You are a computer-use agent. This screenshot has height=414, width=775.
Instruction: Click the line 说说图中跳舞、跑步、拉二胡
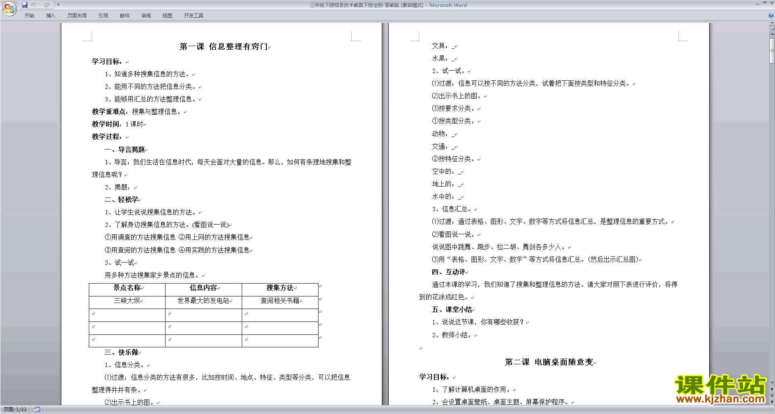coord(499,247)
